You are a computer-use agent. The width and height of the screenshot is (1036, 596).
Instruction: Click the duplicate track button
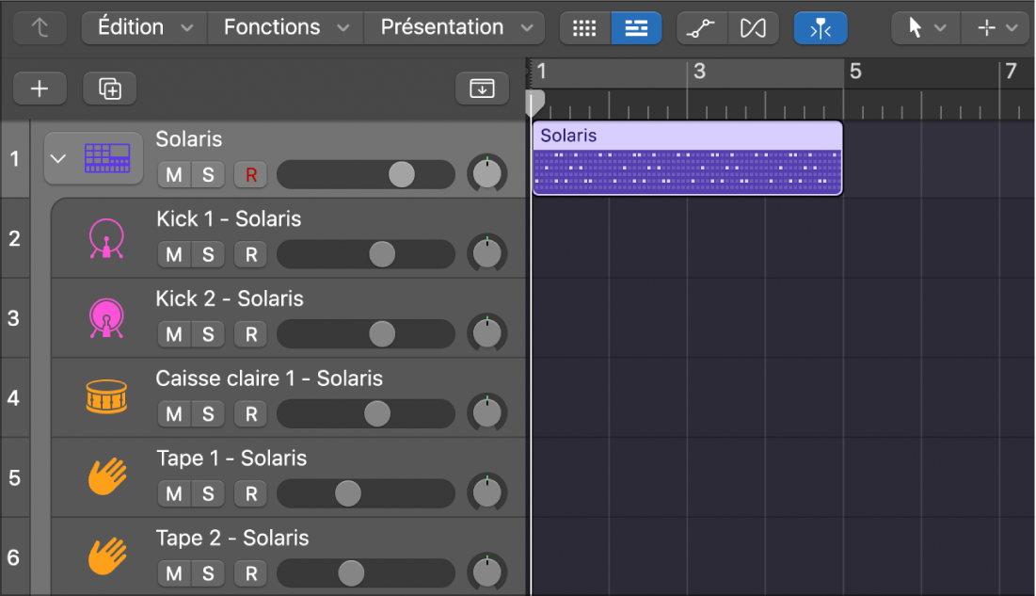click(x=109, y=89)
